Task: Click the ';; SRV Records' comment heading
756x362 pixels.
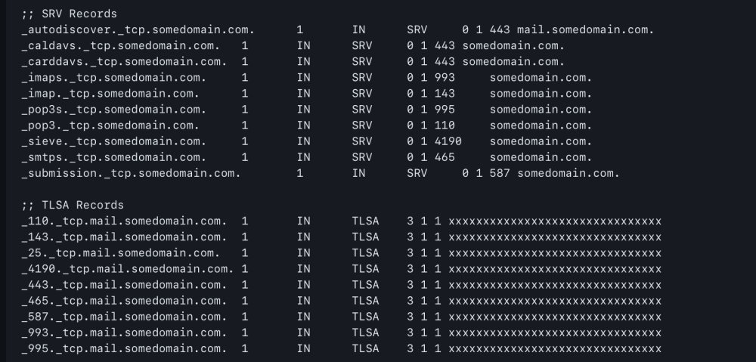Action: click(69, 14)
